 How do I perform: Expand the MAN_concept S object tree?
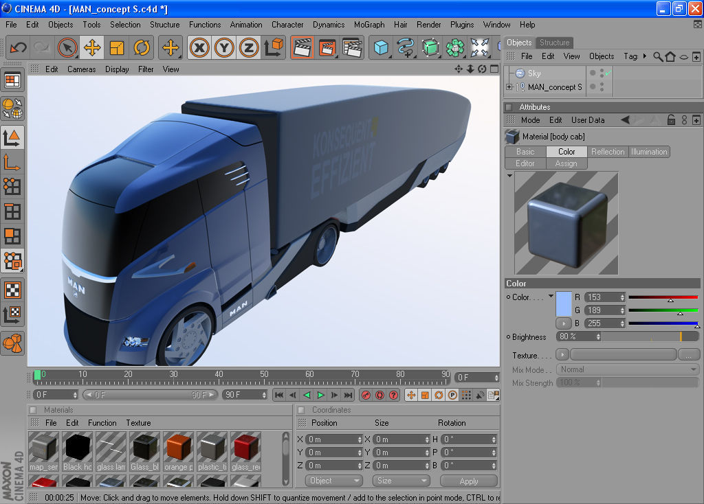coord(509,87)
